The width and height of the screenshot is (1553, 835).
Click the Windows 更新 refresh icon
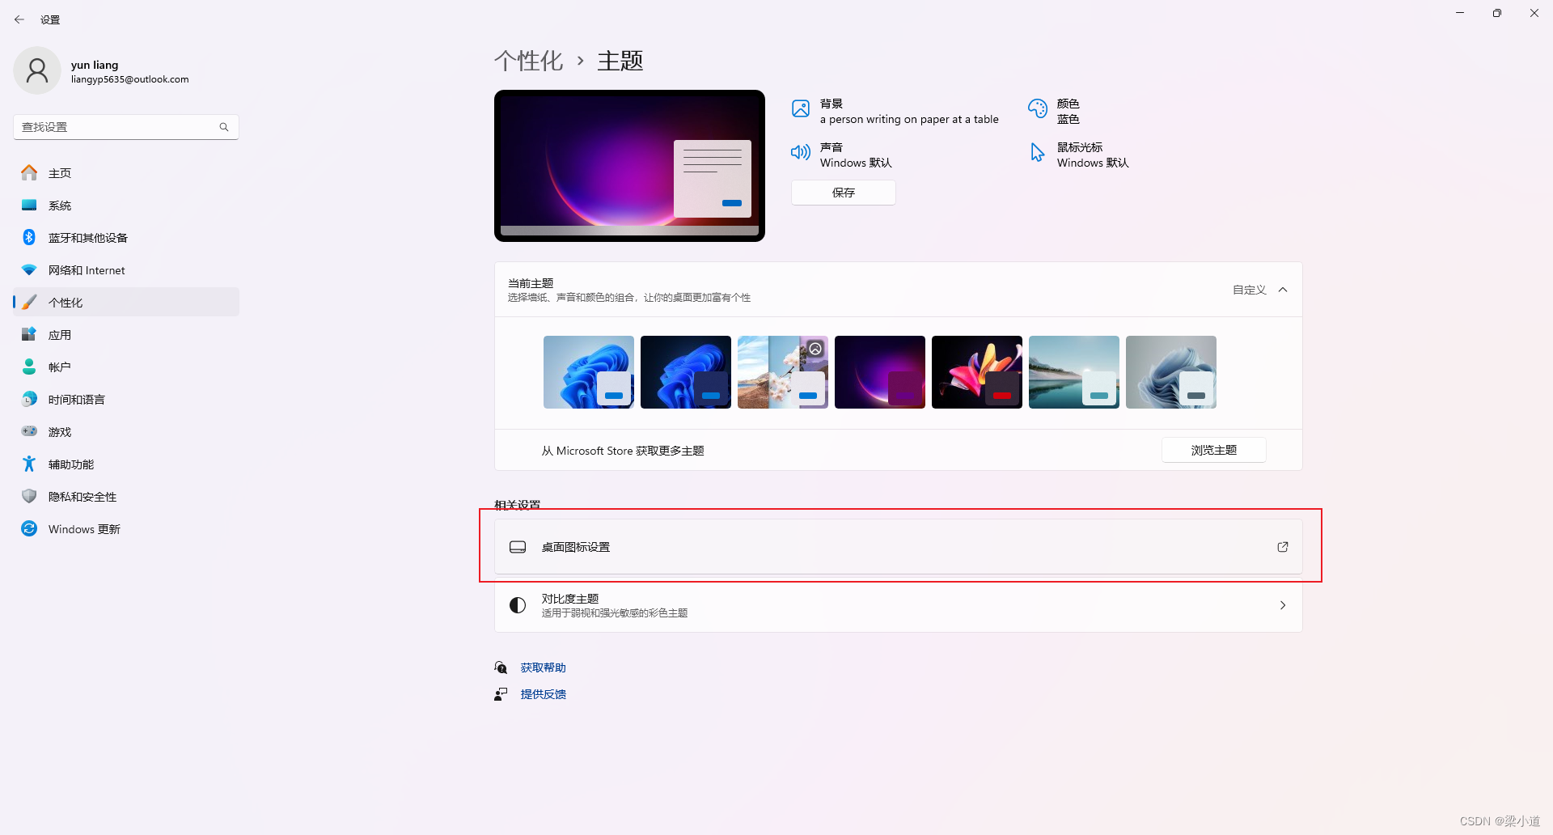coord(29,528)
